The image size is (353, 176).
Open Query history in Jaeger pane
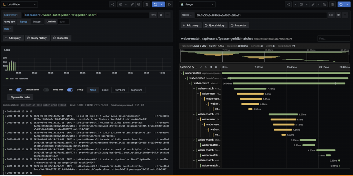(x=215, y=25)
